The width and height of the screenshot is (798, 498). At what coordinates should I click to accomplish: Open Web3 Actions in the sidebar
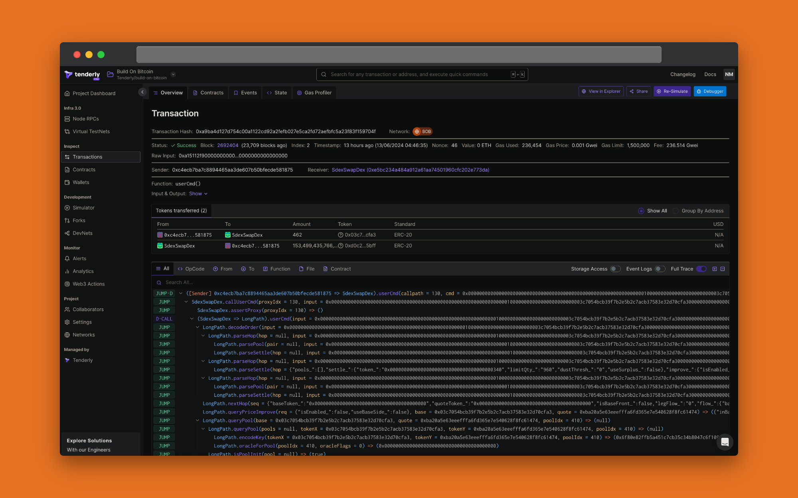[89, 284]
